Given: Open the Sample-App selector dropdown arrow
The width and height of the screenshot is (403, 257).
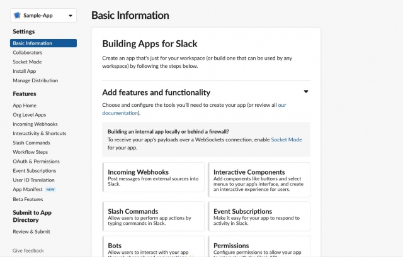Looking at the screenshot, I should pyautogui.click(x=71, y=16).
